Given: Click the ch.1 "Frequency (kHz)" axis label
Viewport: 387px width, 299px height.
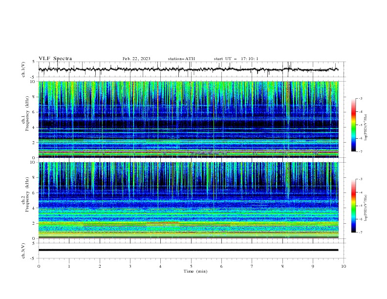Looking at the screenshot, I should (27, 112).
